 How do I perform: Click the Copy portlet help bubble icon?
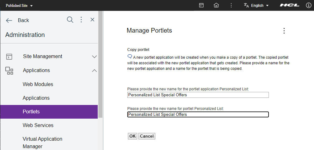(129, 56)
